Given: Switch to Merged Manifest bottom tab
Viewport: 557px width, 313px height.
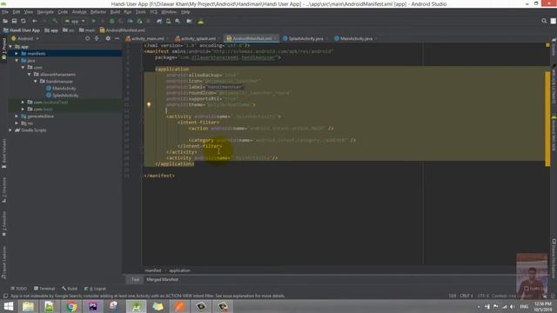Looking at the screenshot, I should point(163,280).
